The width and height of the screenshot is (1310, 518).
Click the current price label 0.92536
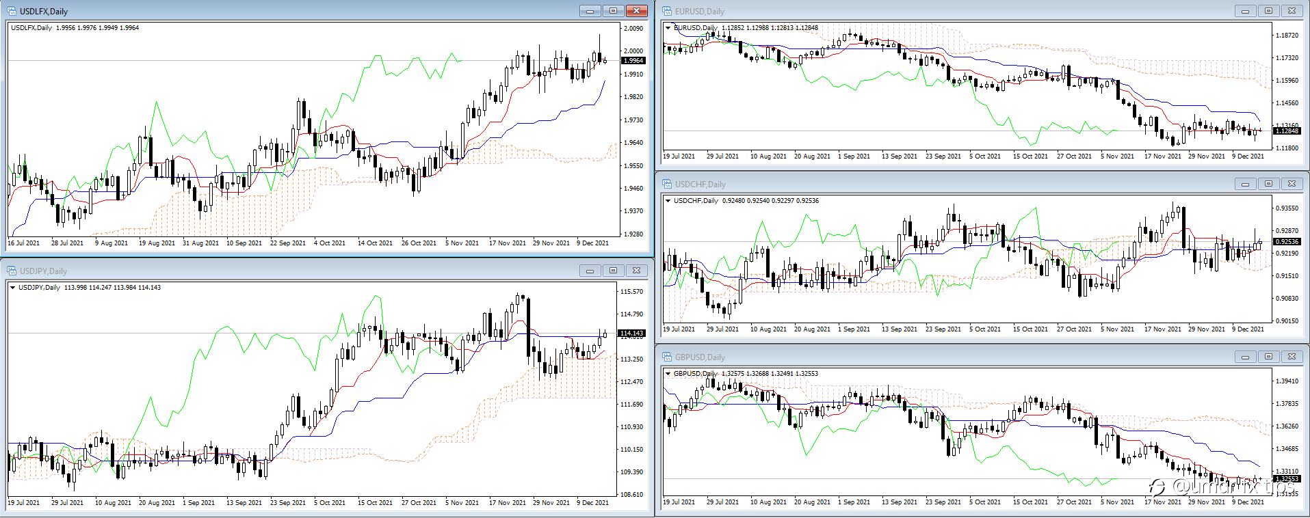pos(1287,241)
